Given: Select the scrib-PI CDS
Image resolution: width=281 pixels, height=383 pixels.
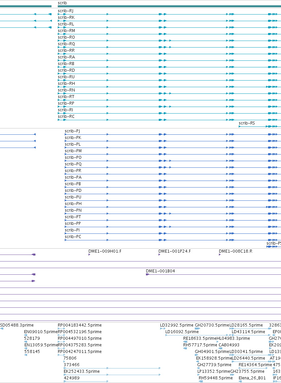Looking at the screenshot, I should [x=72, y=230].
